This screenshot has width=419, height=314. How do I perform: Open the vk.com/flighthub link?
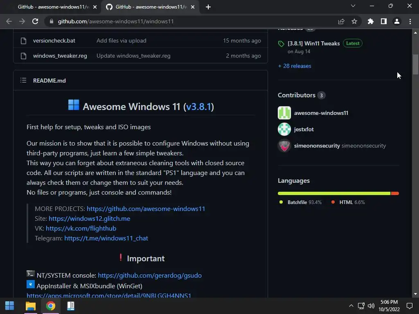(81, 229)
